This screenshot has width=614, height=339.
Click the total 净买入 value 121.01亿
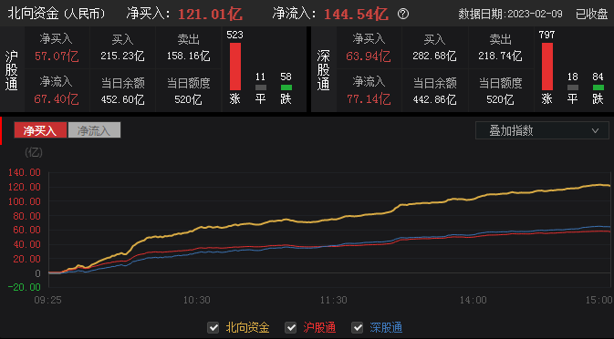pyautogui.click(x=210, y=15)
